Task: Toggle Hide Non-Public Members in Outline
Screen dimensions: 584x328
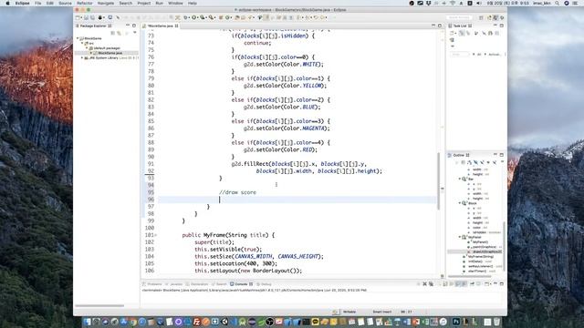Action: coord(488,162)
